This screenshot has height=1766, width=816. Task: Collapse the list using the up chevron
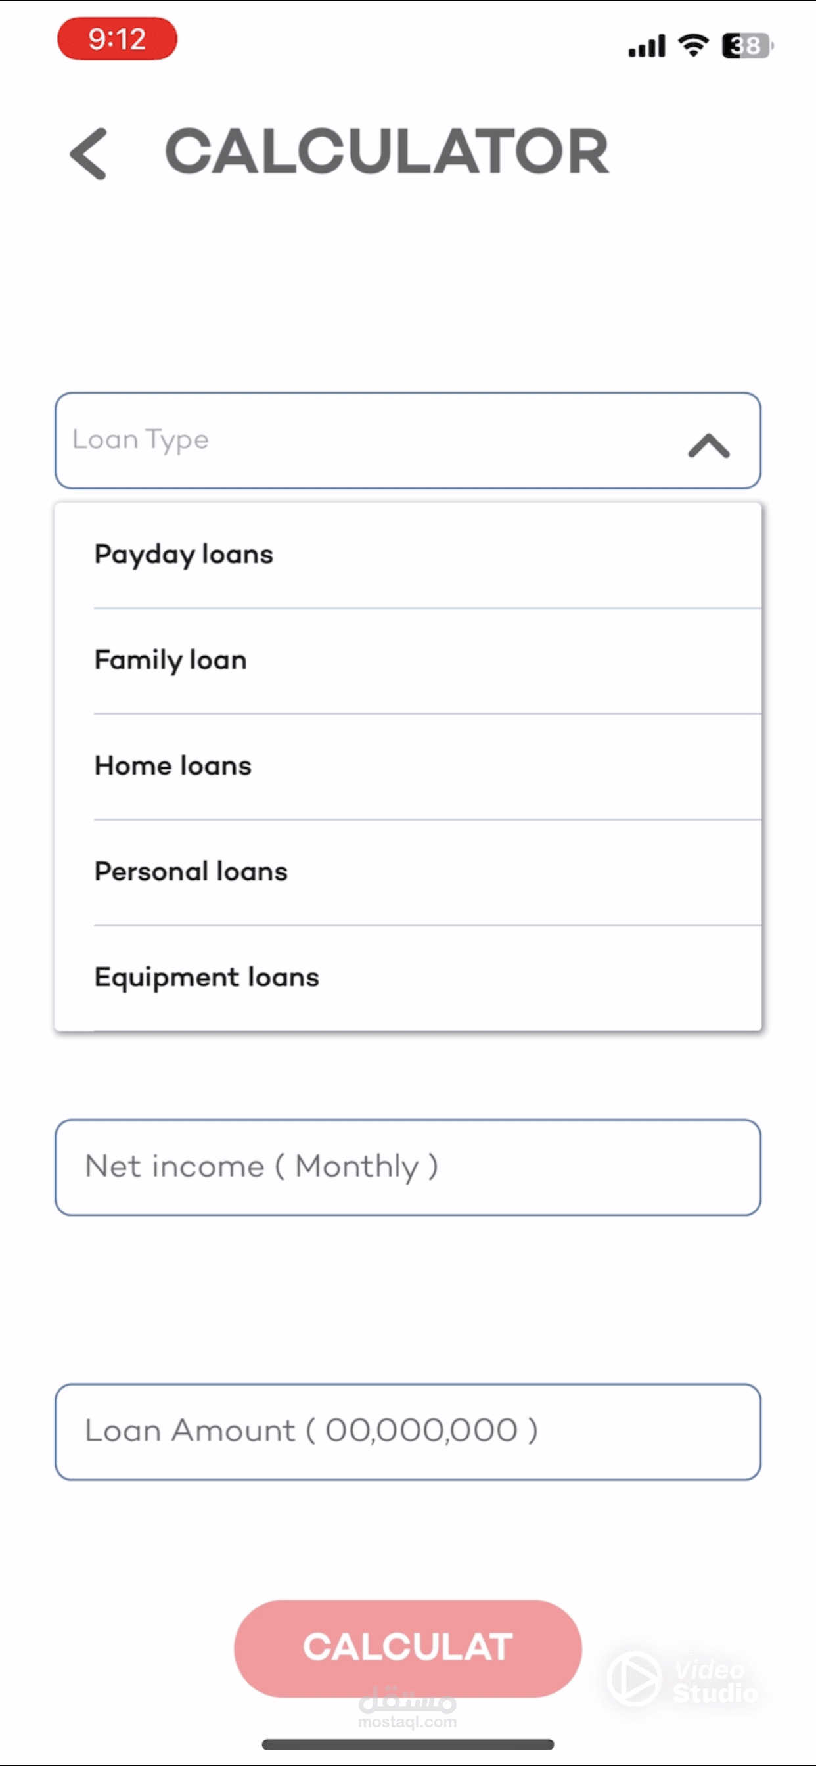[708, 445]
